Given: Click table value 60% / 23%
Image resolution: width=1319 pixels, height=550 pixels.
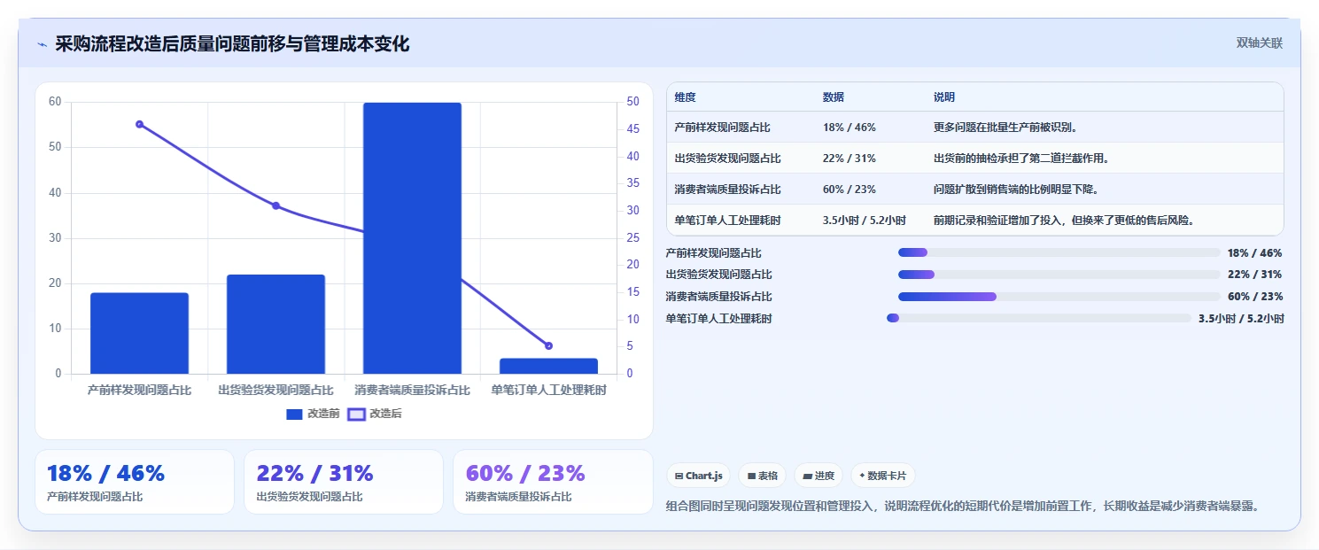Looking at the screenshot, I should coord(850,190).
